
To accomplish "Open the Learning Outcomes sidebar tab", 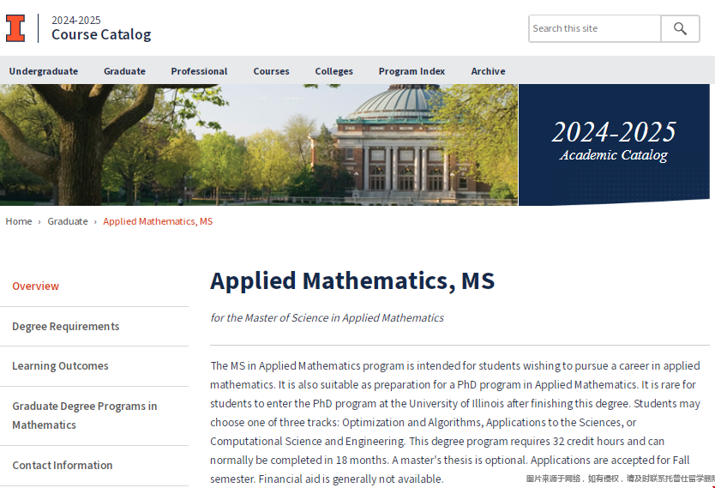I will 94,365.
